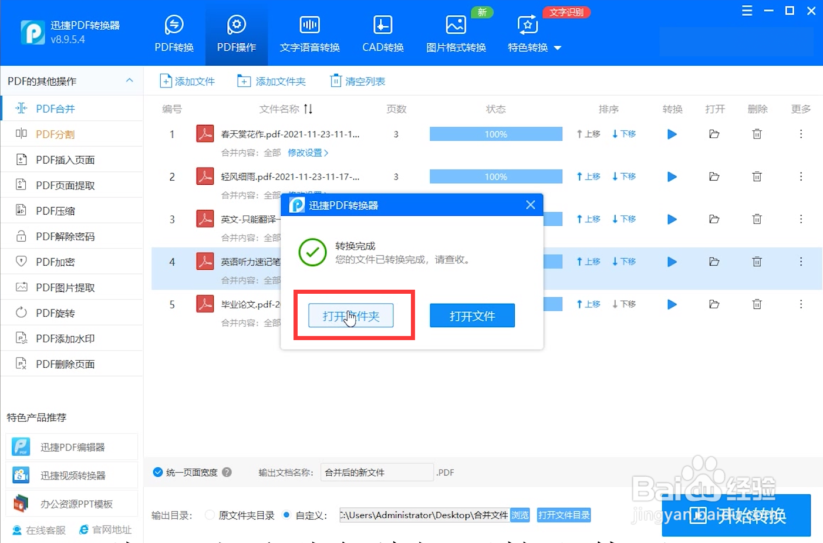The height and width of the screenshot is (543, 823).
Task: Click play convert icon for row 4
Action: coord(672,262)
